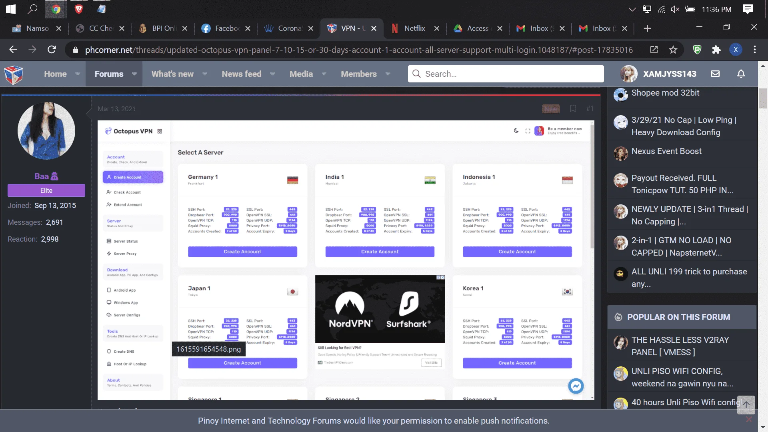Open the Octopus VPN panel screenshot image
This screenshot has width=768, height=432.
click(346, 260)
